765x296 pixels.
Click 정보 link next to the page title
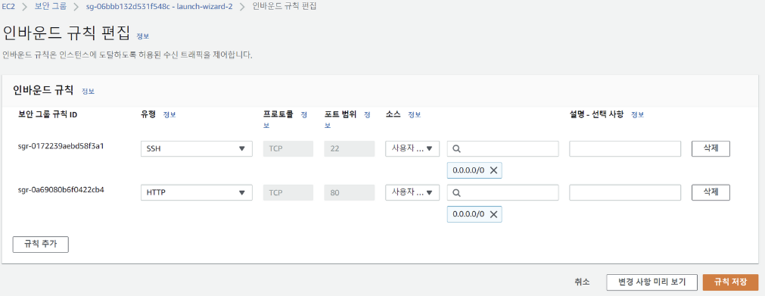(x=143, y=36)
